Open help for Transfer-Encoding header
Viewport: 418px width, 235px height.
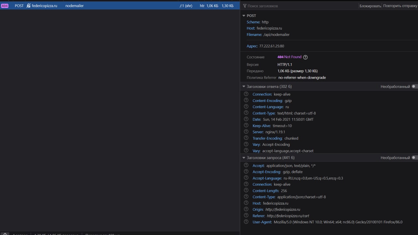[246, 138]
